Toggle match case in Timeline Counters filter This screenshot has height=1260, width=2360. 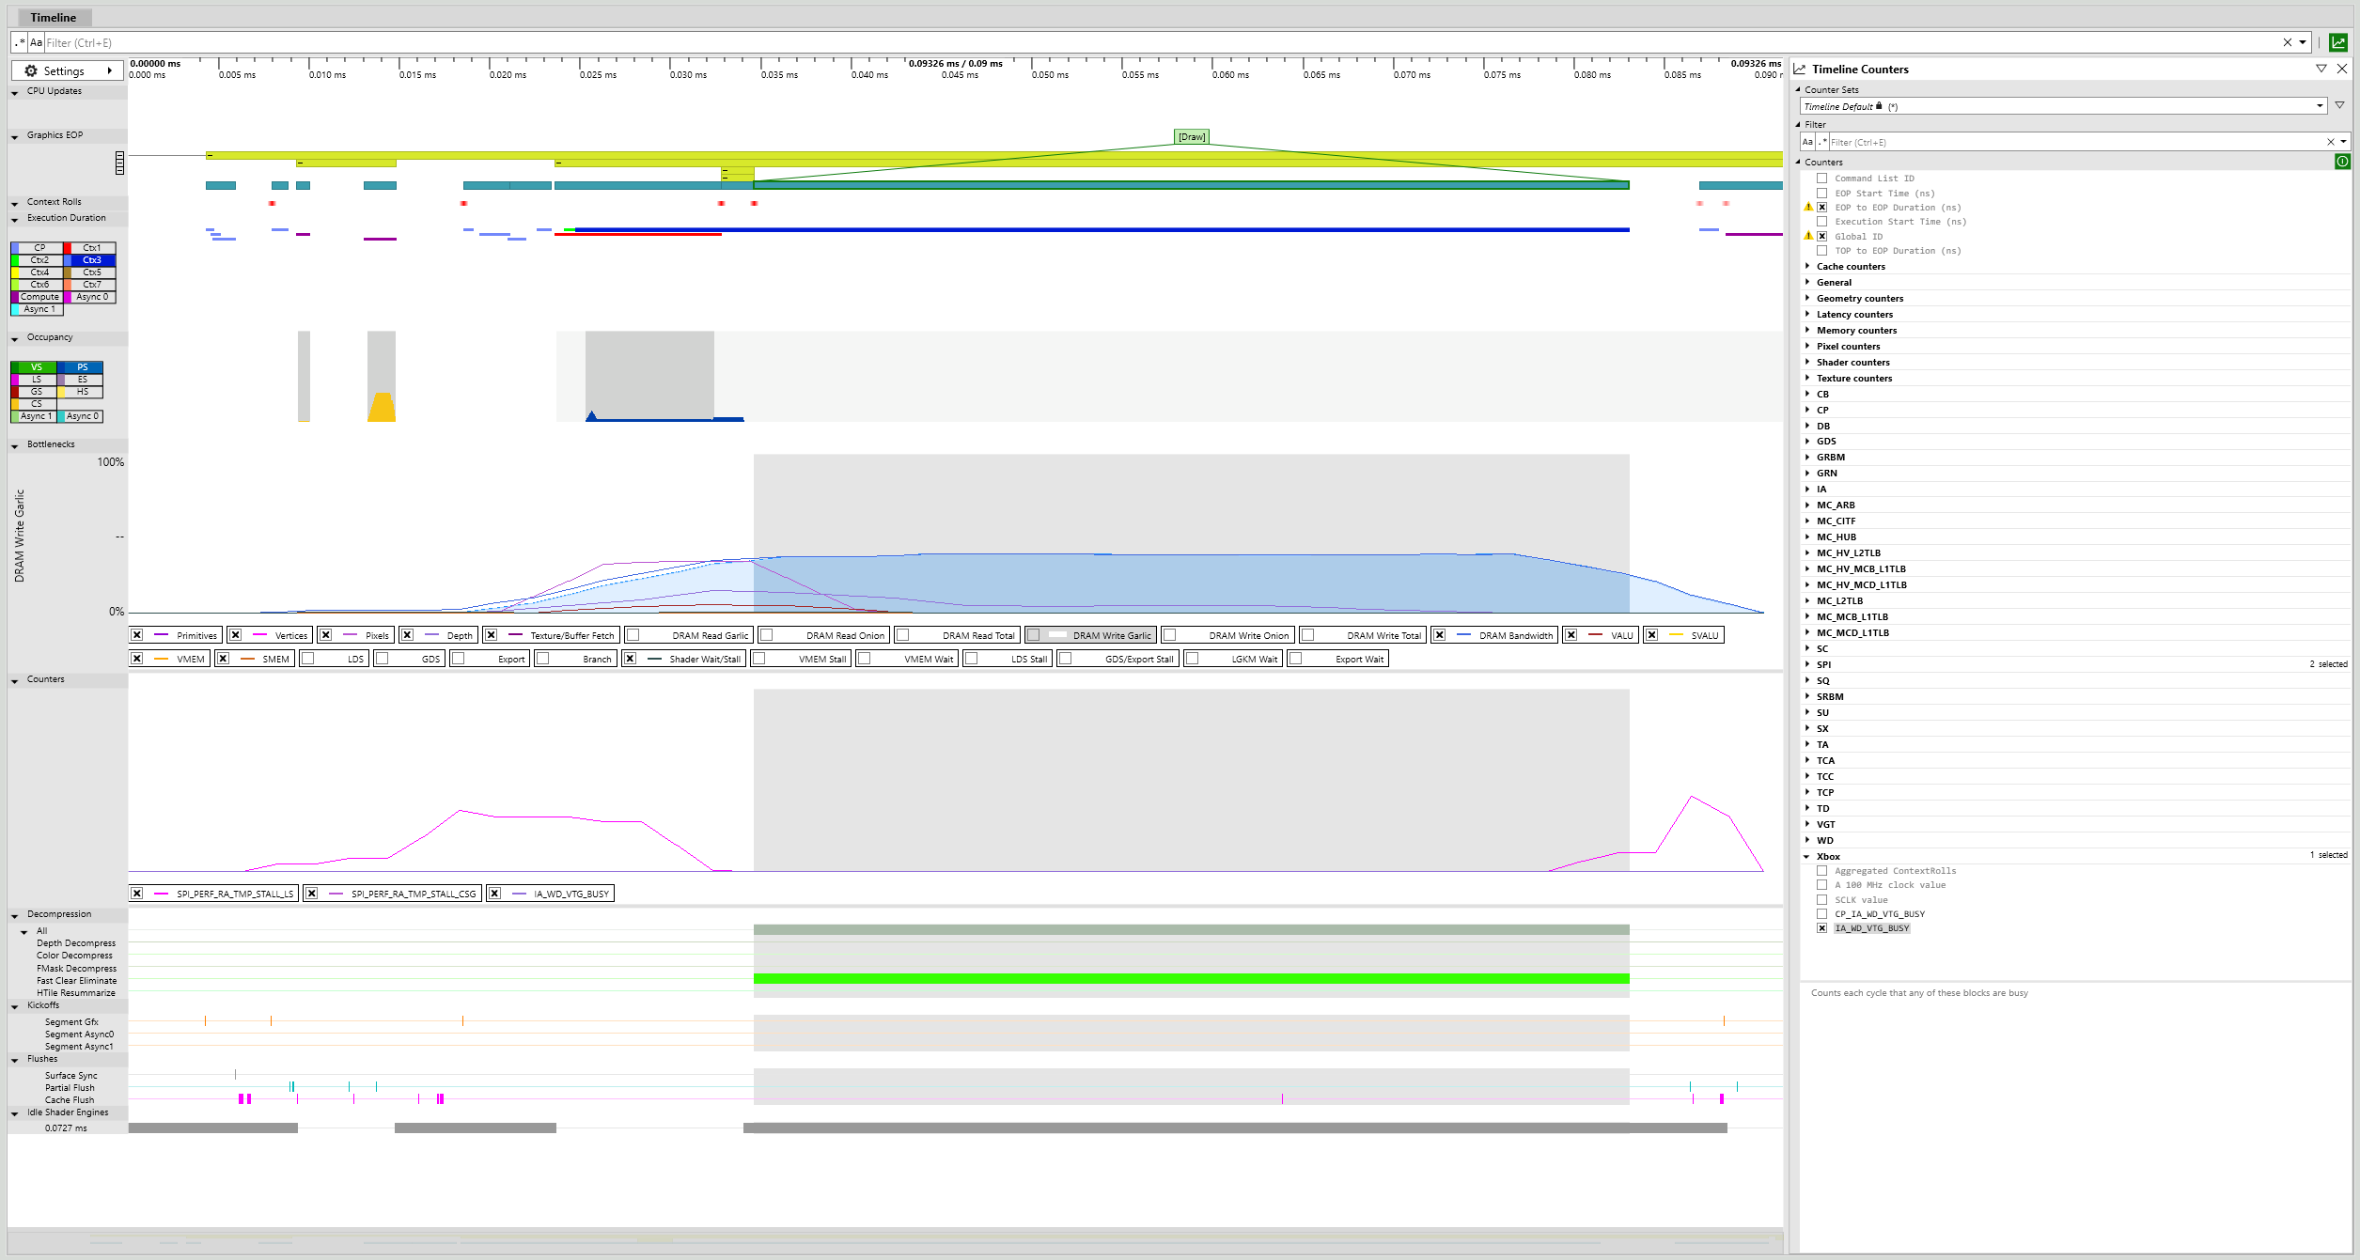pos(1807,142)
